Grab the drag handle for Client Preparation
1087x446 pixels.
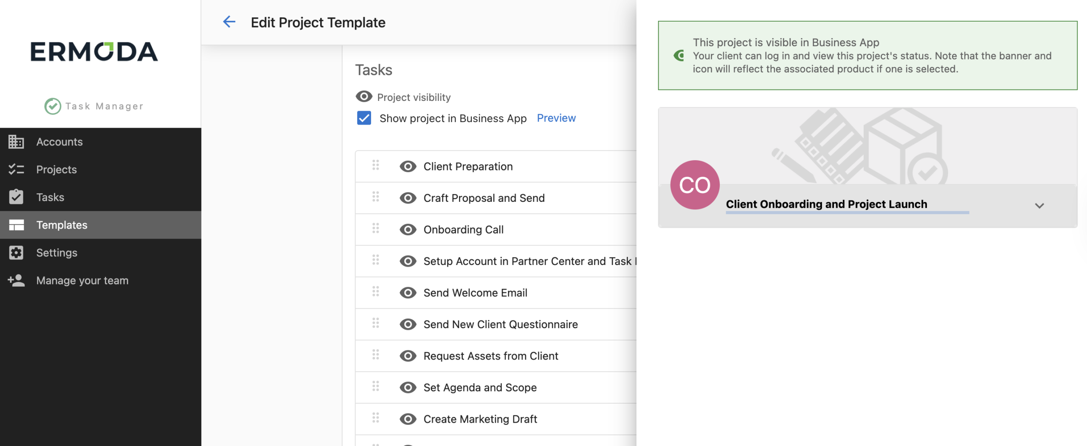point(376,165)
